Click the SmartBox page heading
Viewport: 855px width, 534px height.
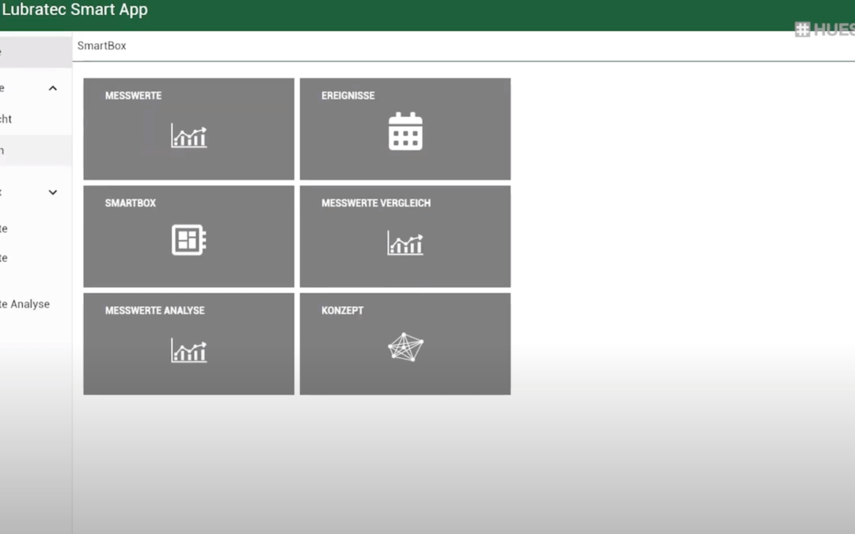pyautogui.click(x=101, y=46)
